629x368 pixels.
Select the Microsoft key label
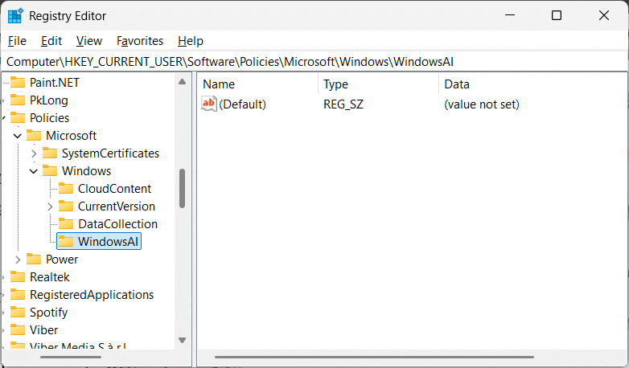click(71, 135)
